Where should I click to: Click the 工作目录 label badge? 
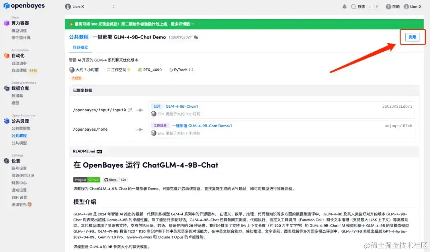160,126
